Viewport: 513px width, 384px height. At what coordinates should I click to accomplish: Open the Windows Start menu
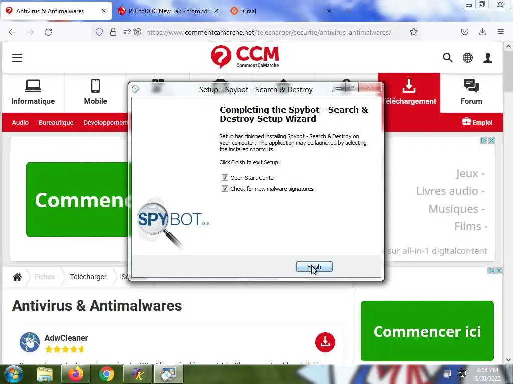(x=13, y=374)
